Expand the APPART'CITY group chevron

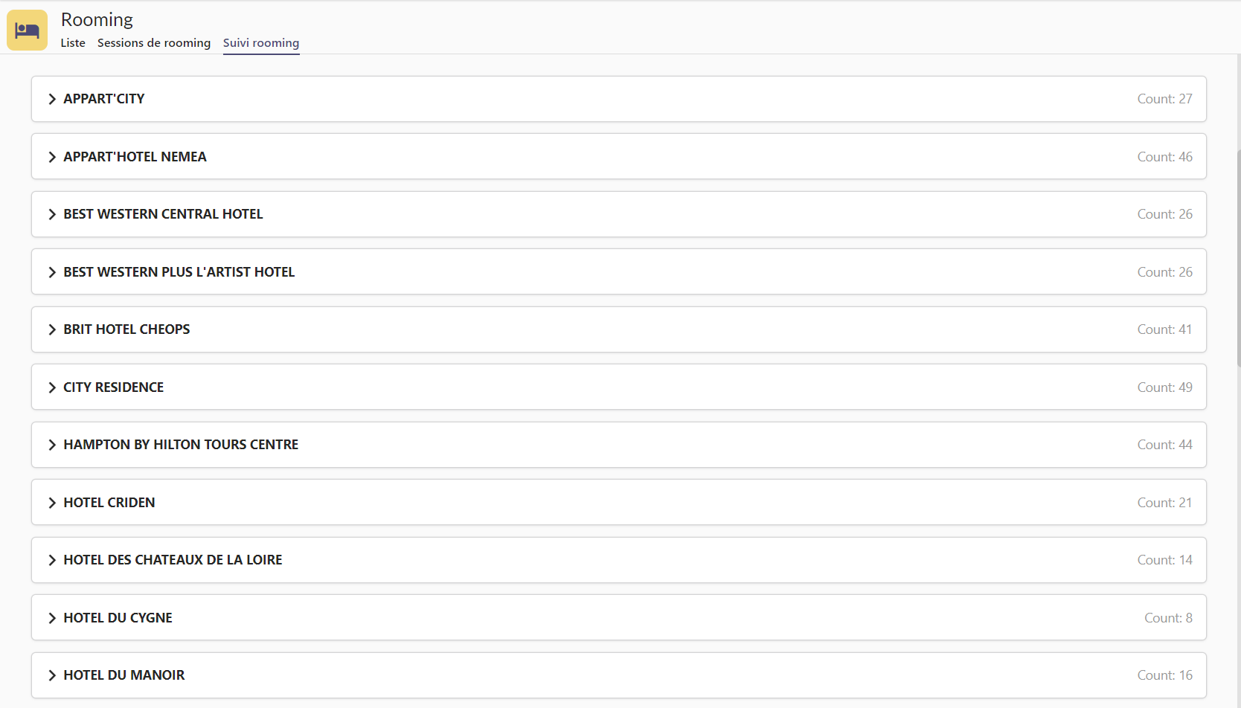pyautogui.click(x=52, y=99)
